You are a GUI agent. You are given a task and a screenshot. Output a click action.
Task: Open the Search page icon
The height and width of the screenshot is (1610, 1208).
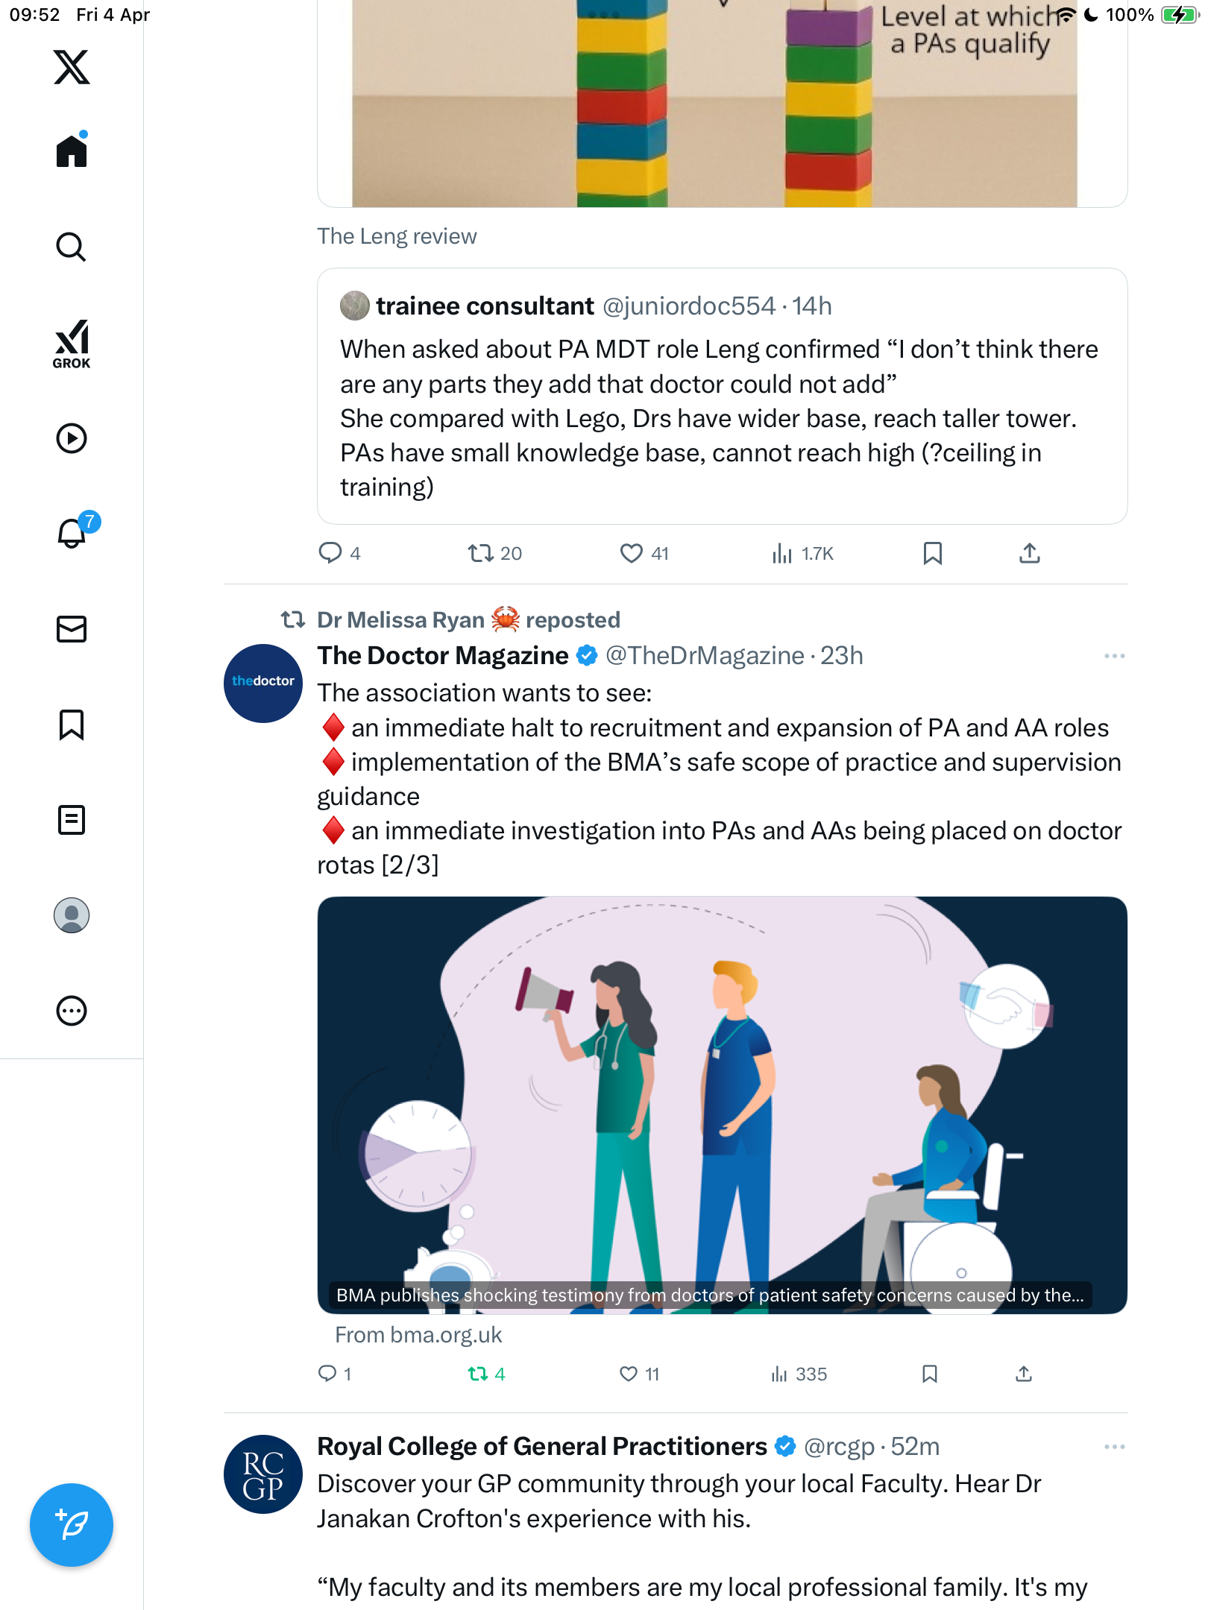[72, 247]
